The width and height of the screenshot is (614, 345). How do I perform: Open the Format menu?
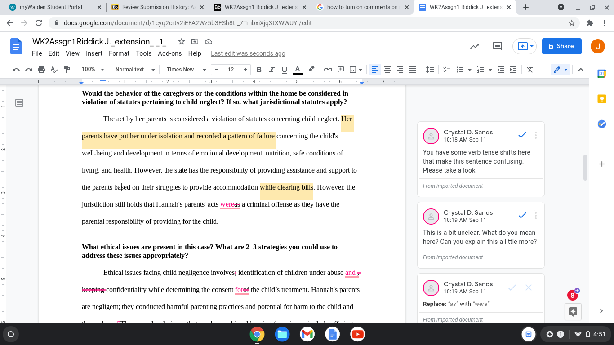(x=119, y=53)
